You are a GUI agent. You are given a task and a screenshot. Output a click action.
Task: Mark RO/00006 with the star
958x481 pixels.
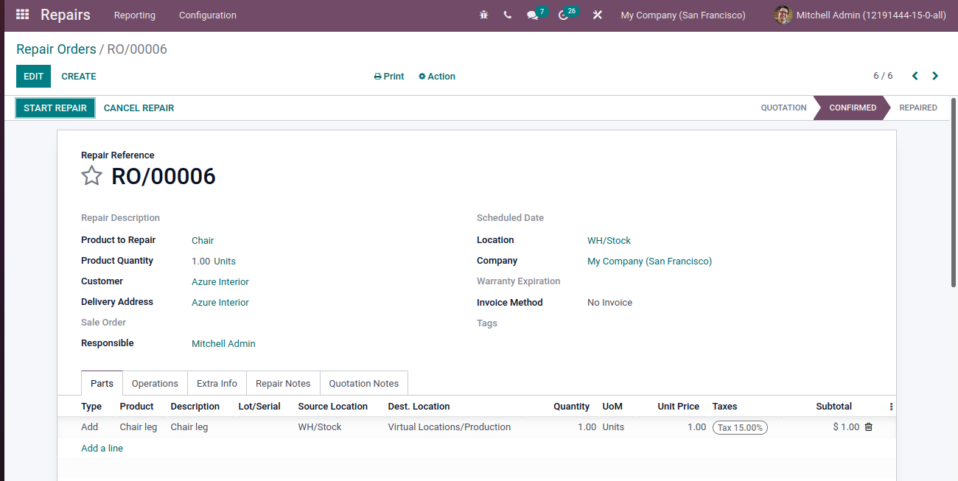pyautogui.click(x=91, y=175)
